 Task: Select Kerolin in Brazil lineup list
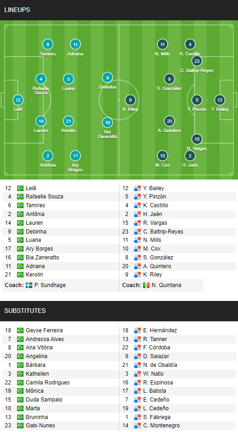(x=35, y=275)
